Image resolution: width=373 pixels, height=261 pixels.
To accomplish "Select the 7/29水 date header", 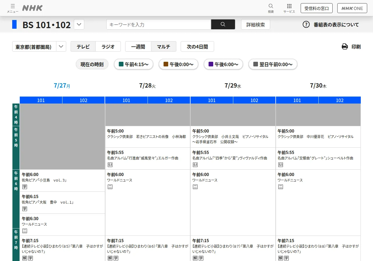I will point(233,86).
